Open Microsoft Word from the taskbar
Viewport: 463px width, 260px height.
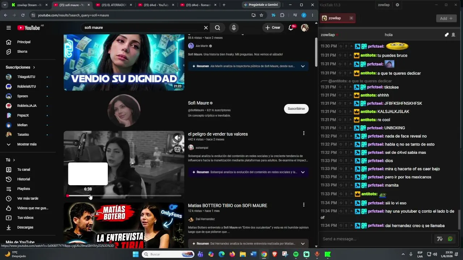click(x=253, y=254)
